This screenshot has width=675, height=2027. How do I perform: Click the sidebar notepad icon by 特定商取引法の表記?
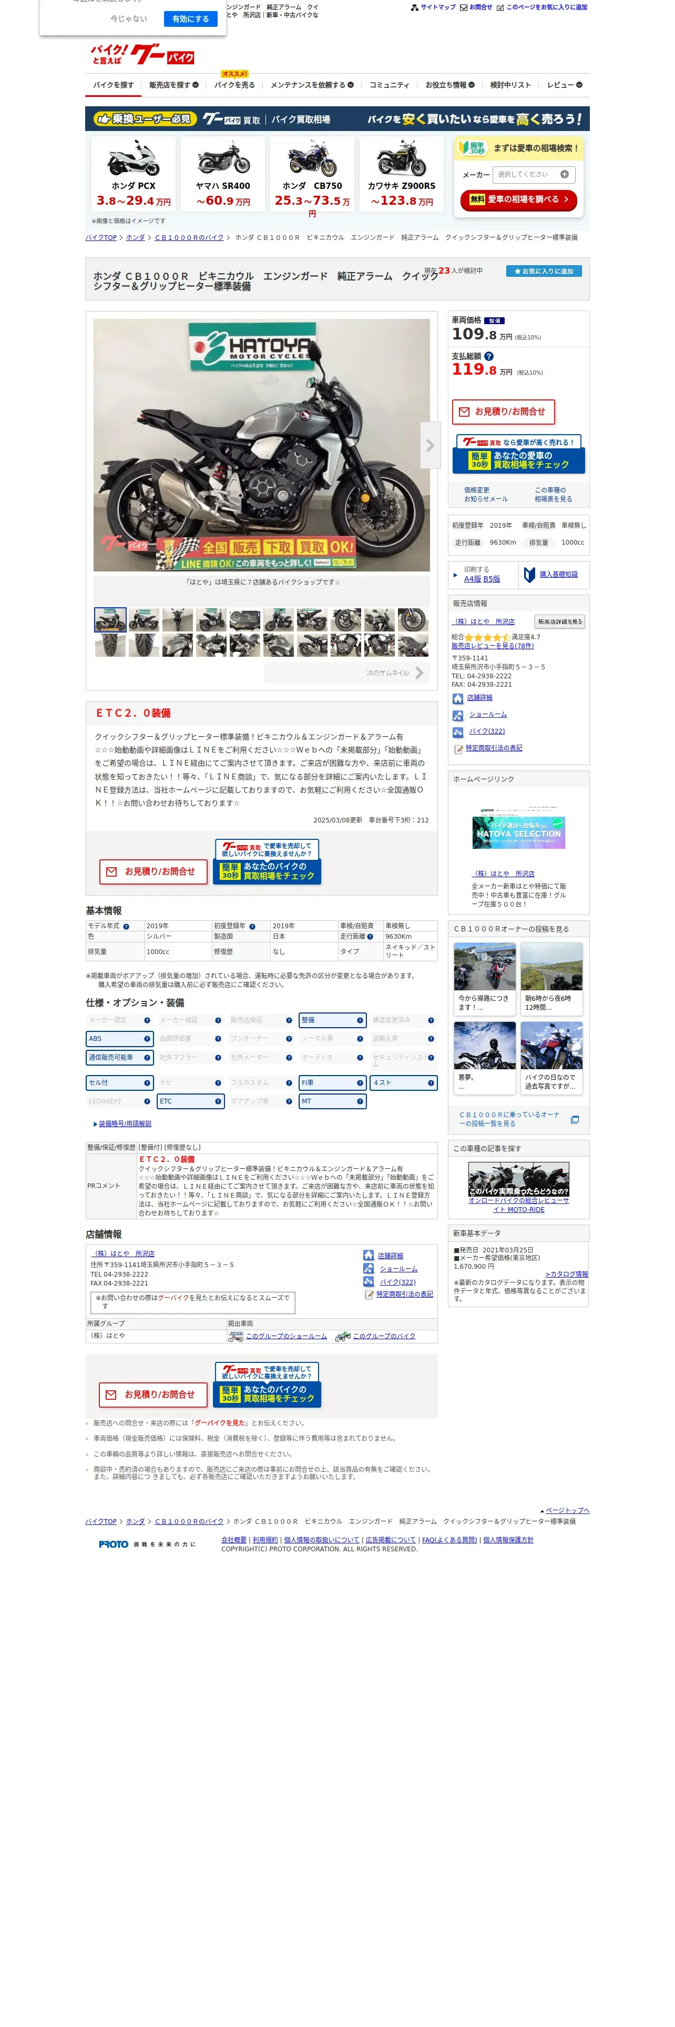point(459,748)
